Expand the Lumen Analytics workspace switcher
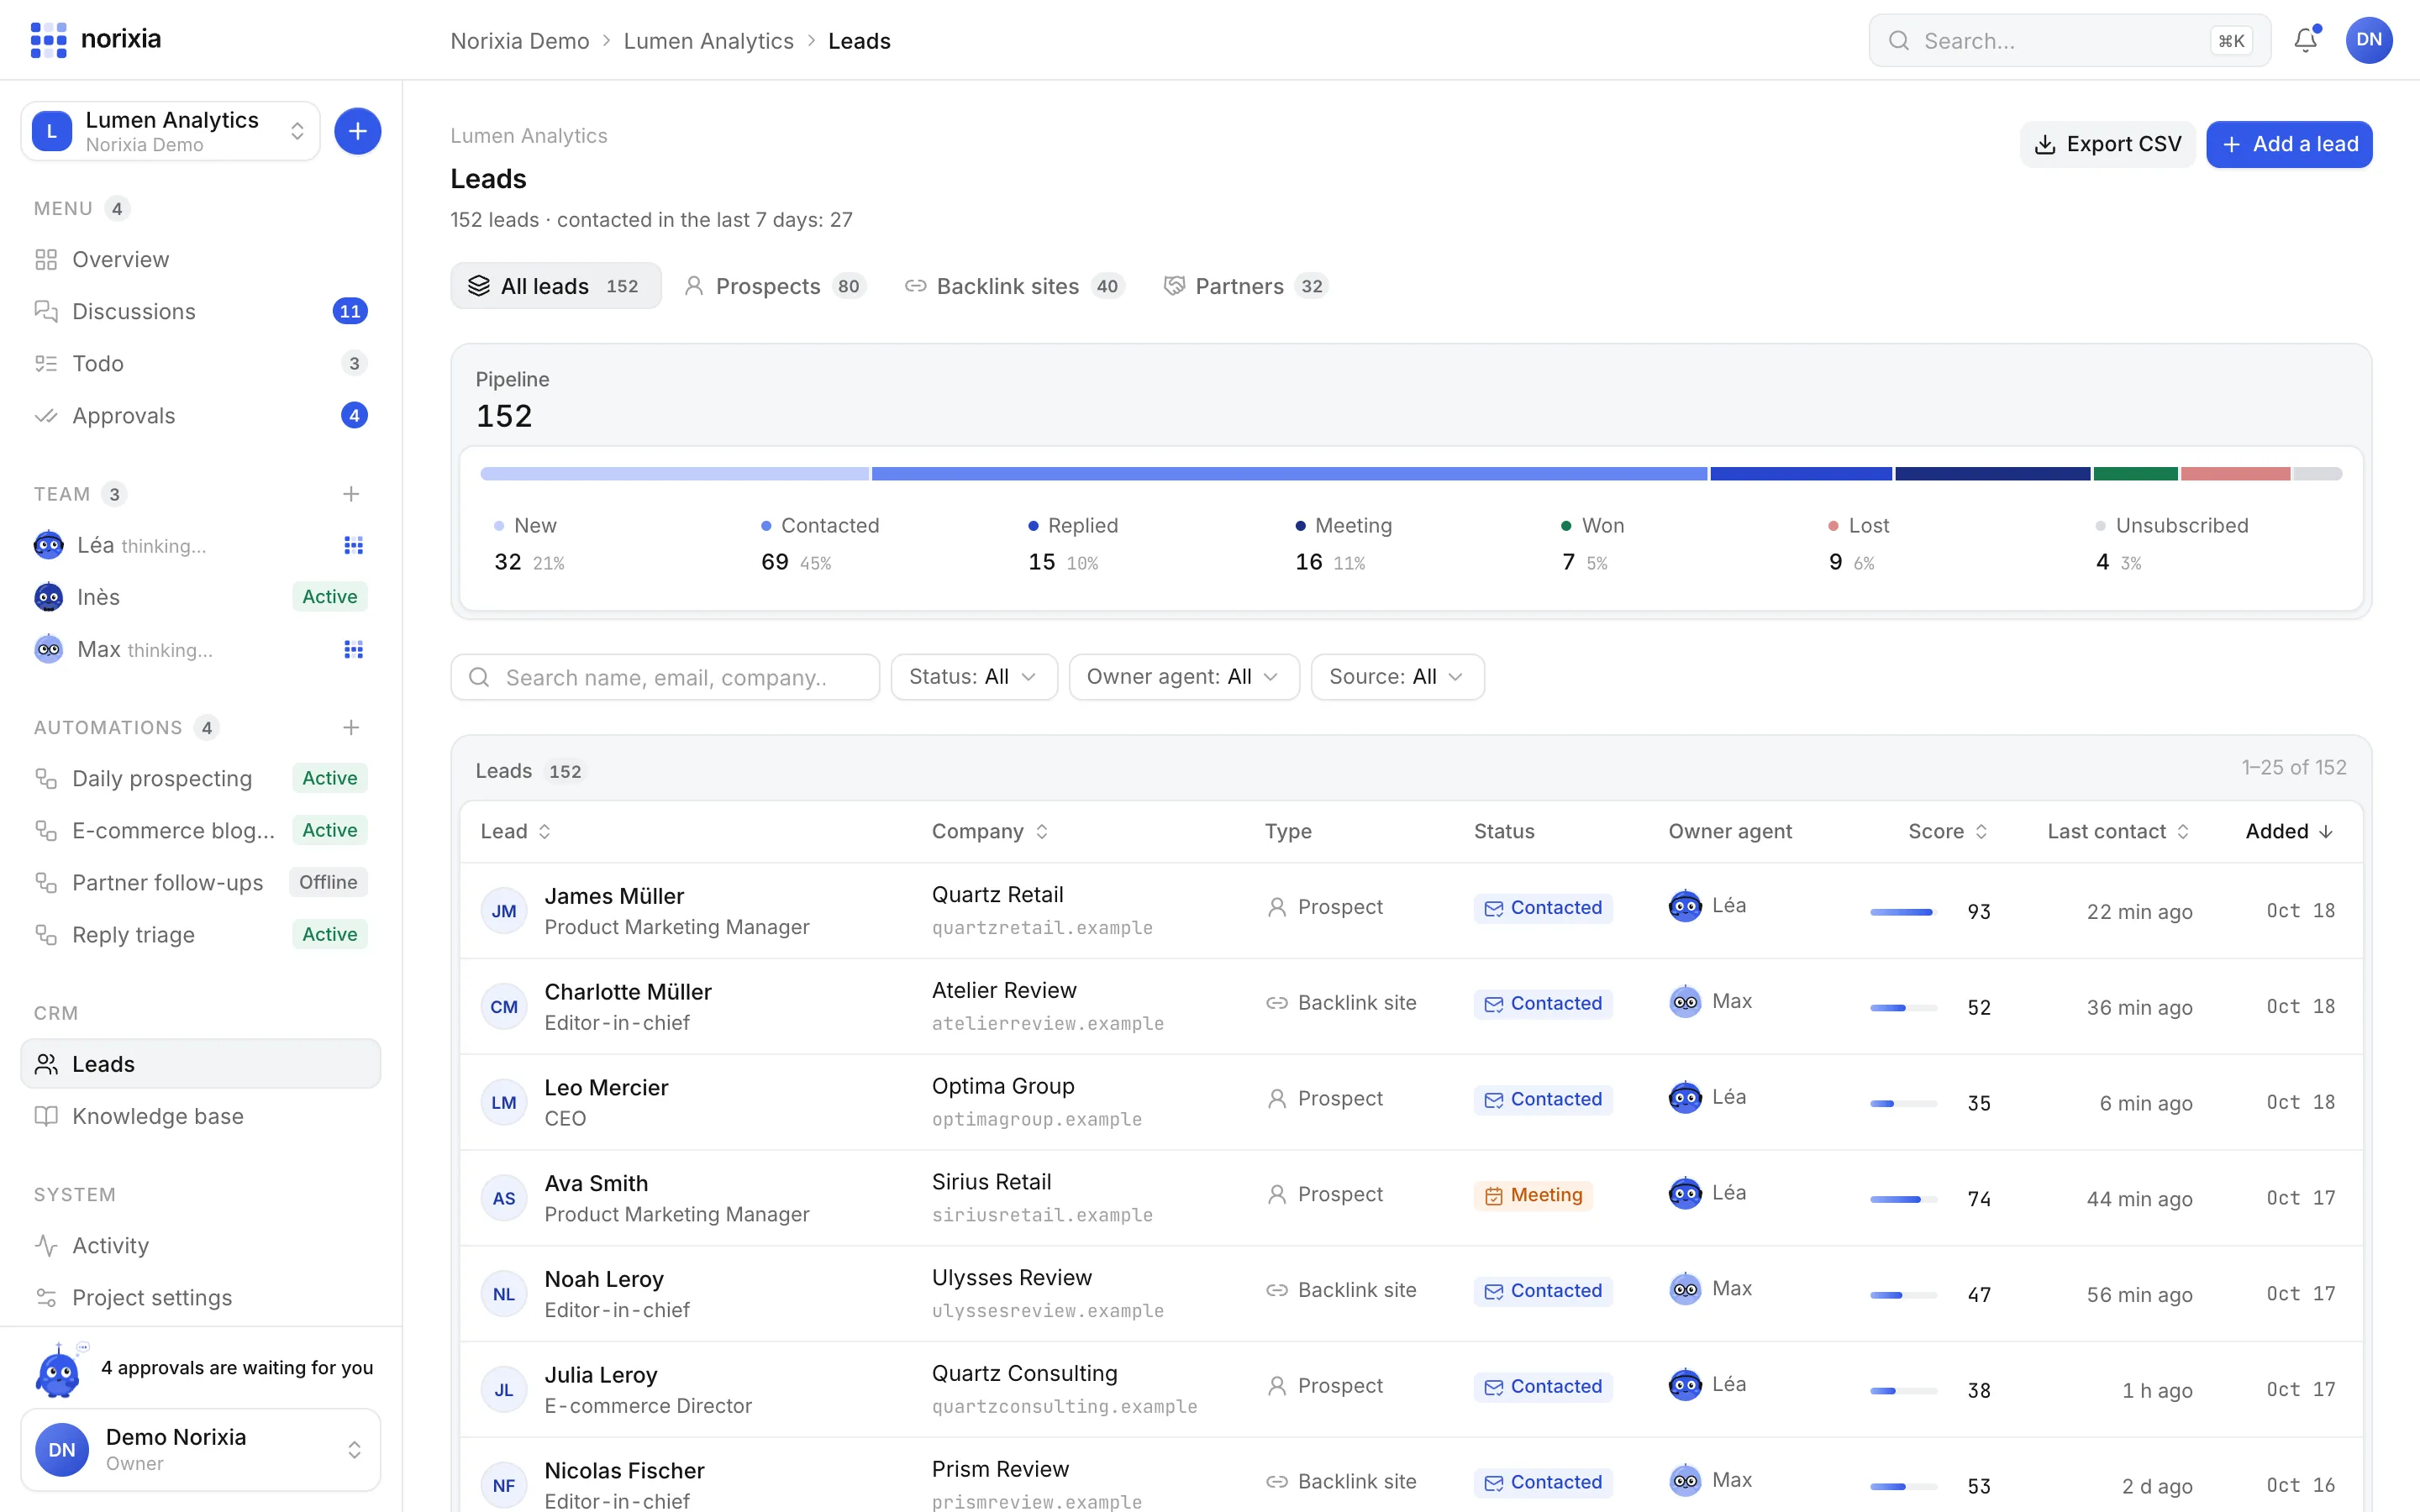 click(171, 131)
